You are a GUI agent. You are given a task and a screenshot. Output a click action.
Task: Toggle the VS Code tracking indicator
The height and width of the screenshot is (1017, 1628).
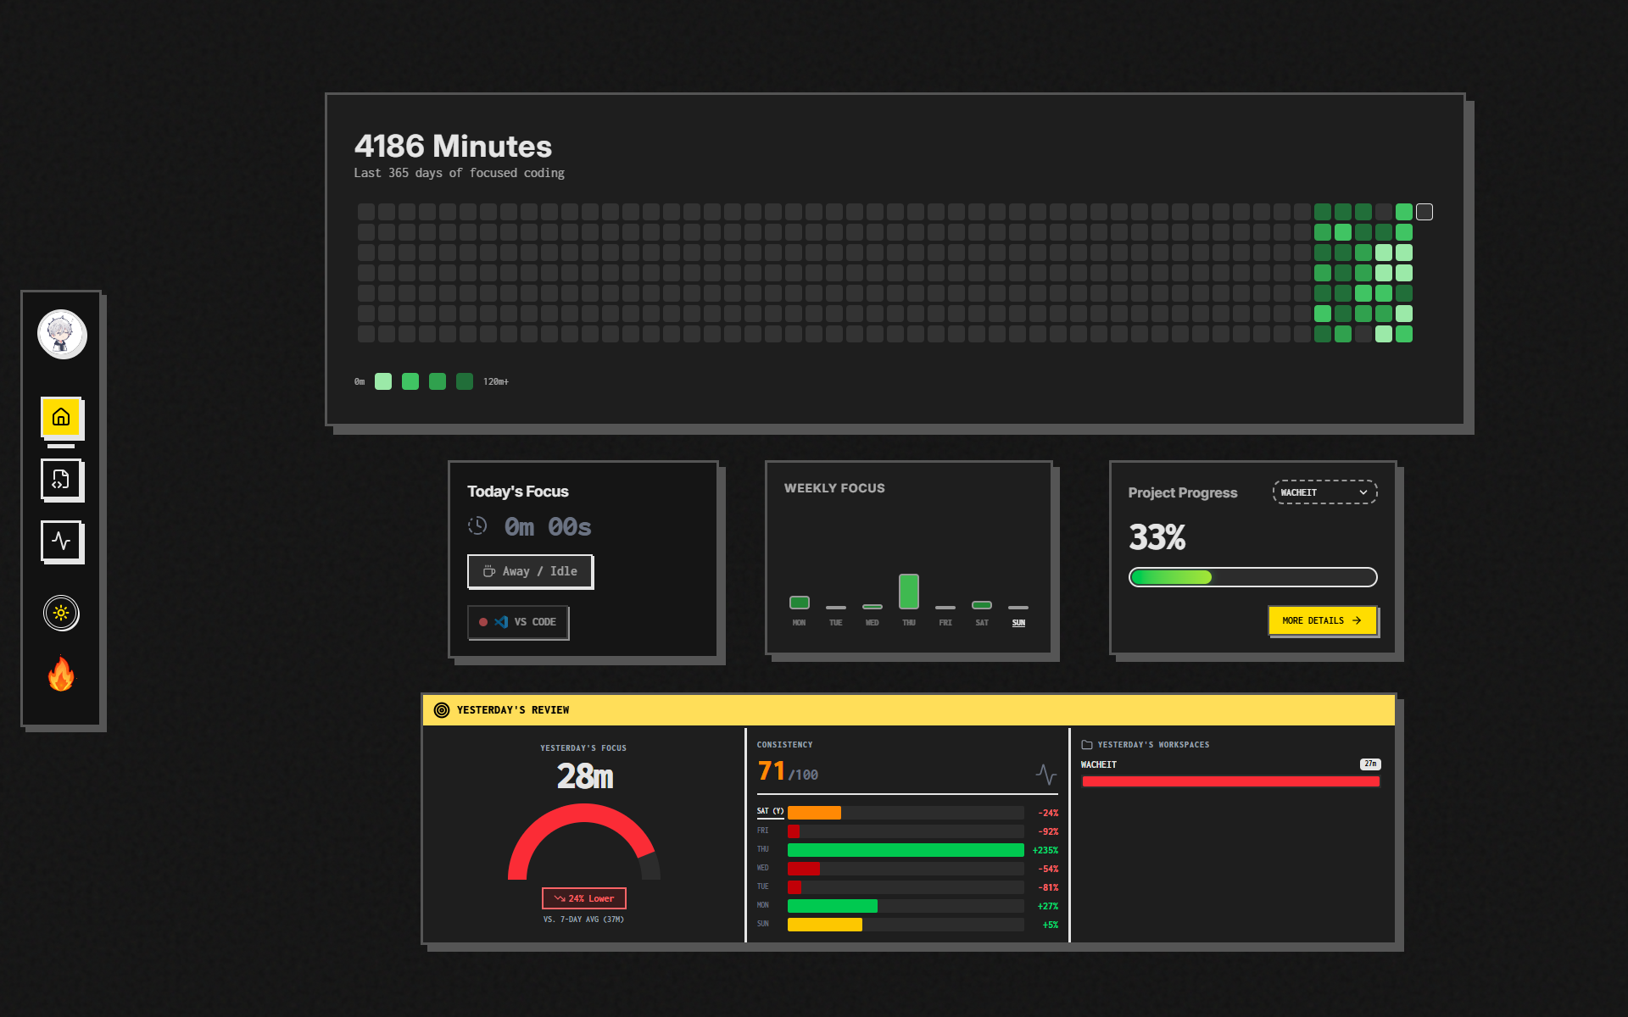pyautogui.click(x=518, y=622)
